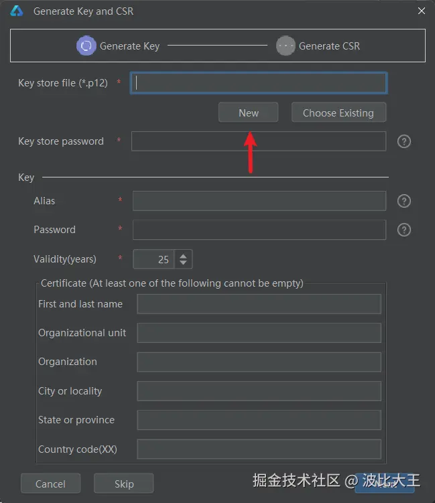
Task: Click the Organizational unit input box
Action: click(259, 333)
